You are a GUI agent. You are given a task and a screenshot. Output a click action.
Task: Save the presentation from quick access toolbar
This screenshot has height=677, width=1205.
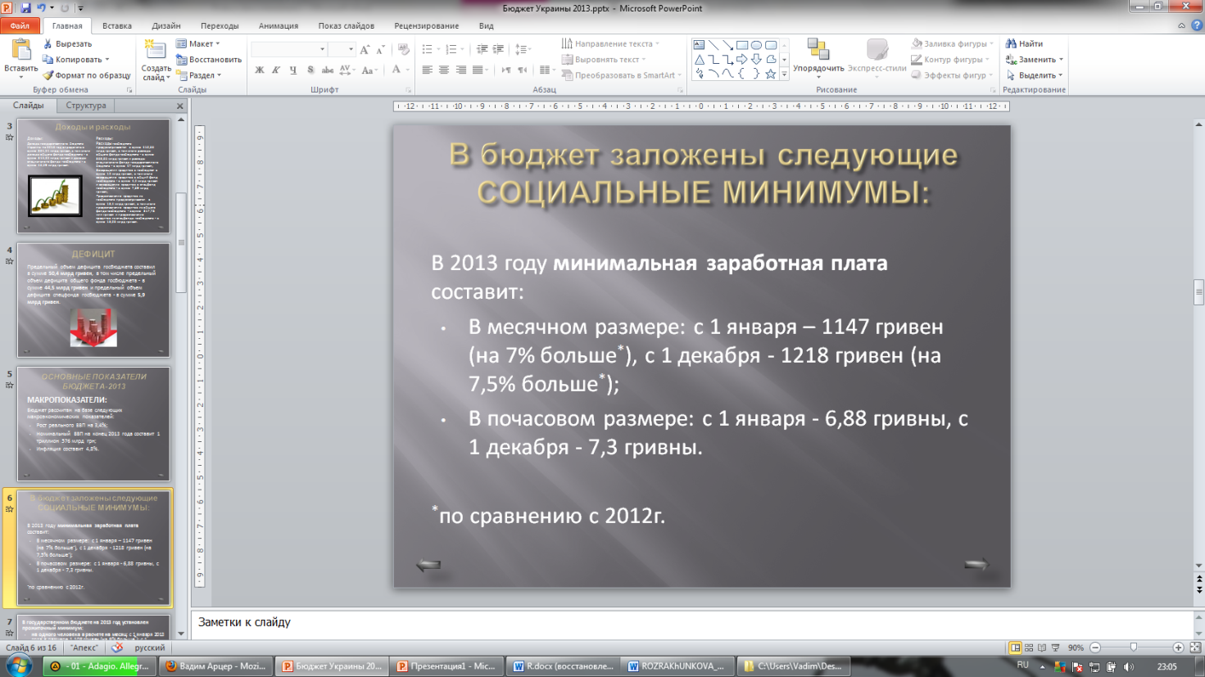[25, 8]
